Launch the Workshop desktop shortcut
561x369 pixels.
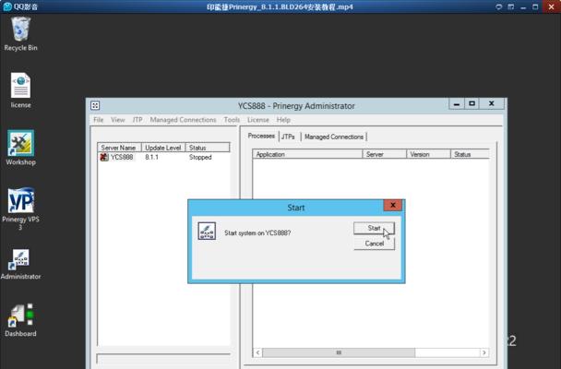click(20, 148)
